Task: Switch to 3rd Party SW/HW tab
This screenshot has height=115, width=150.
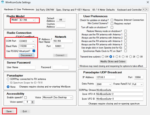Action: click(x=45, y=9)
